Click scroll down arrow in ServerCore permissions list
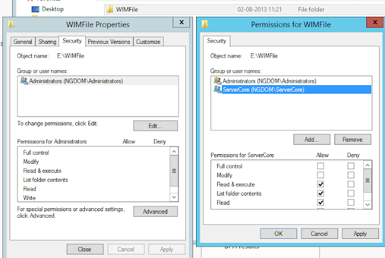This screenshot has width=385, height=258. pos(368,205)
